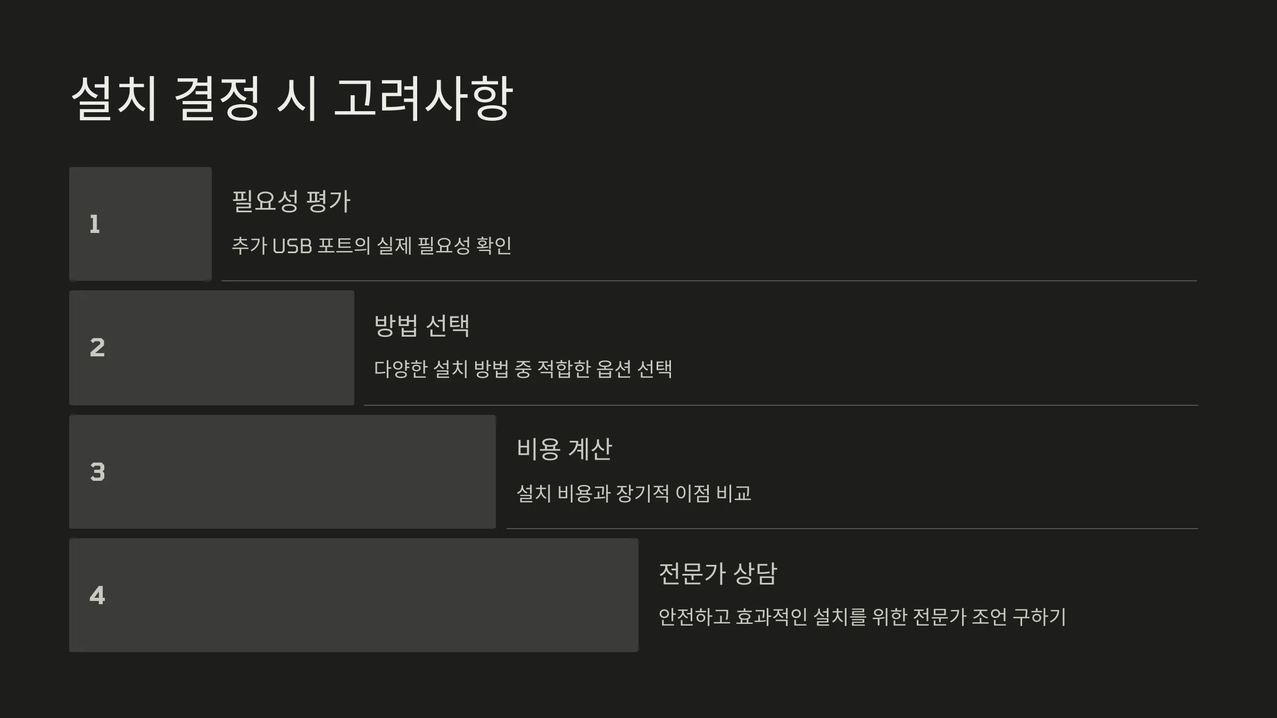Click the 필요성 평가 heading
Screen dimensions: 1277x718
coord(292,202)
